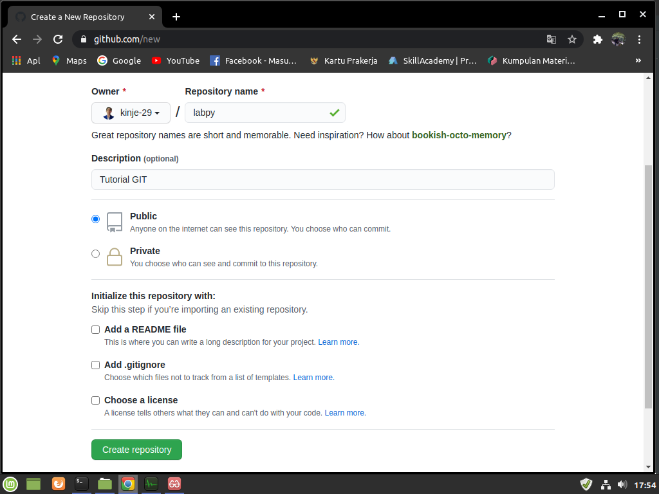The width and height of the screenshot is (659, 494).
Task: Open the Linux Mint start menu
Action: coord(10,484)
